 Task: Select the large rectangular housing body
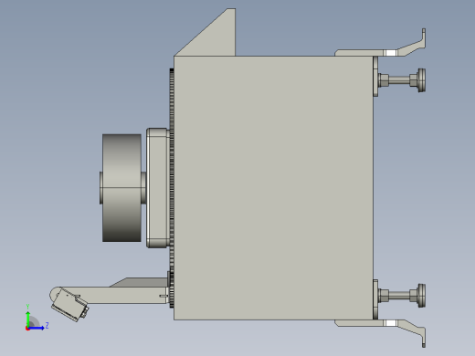coord(273,188)
